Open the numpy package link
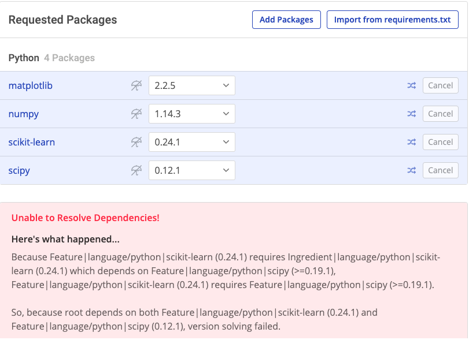469x340 pixels. 24,114
